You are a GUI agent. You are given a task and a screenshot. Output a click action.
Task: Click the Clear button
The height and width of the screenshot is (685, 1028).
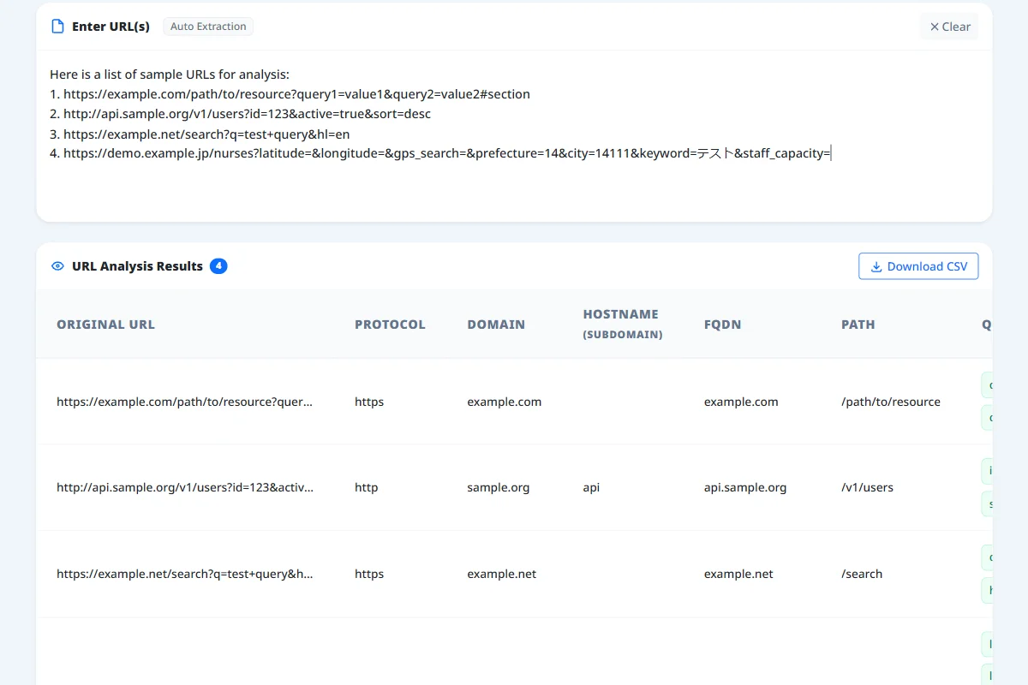(949, 27)
